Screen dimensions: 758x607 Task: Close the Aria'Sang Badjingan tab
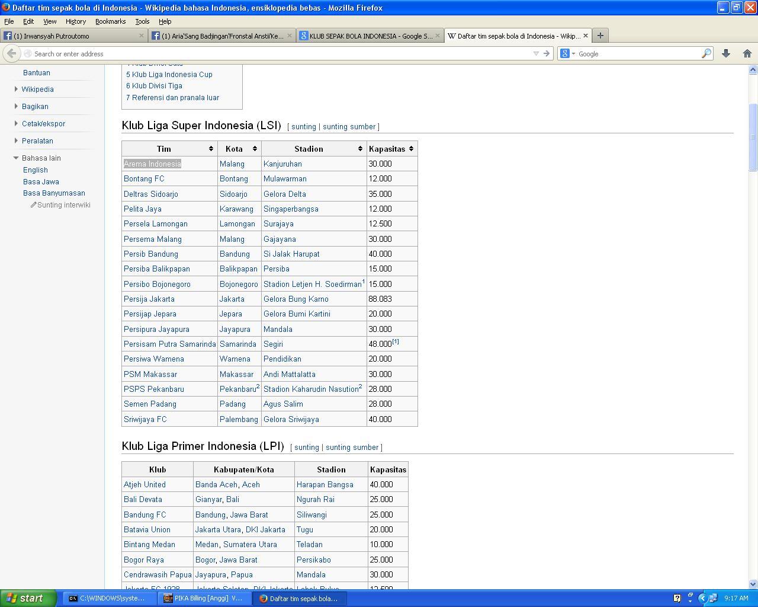coord(290,36)
